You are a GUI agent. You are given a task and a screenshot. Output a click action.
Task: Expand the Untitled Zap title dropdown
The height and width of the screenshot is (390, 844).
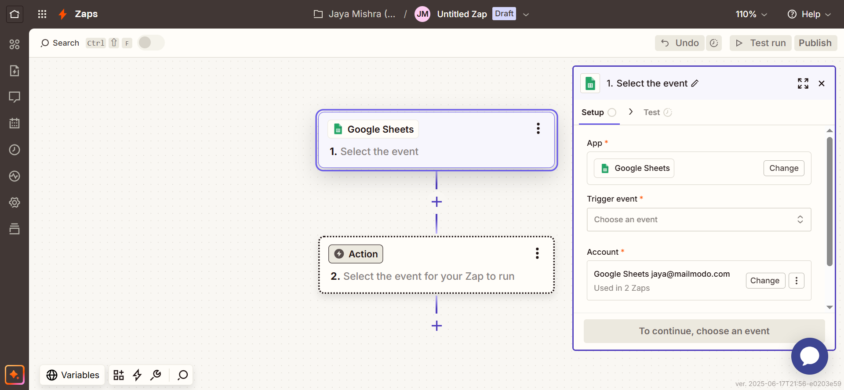pos(526,14)
